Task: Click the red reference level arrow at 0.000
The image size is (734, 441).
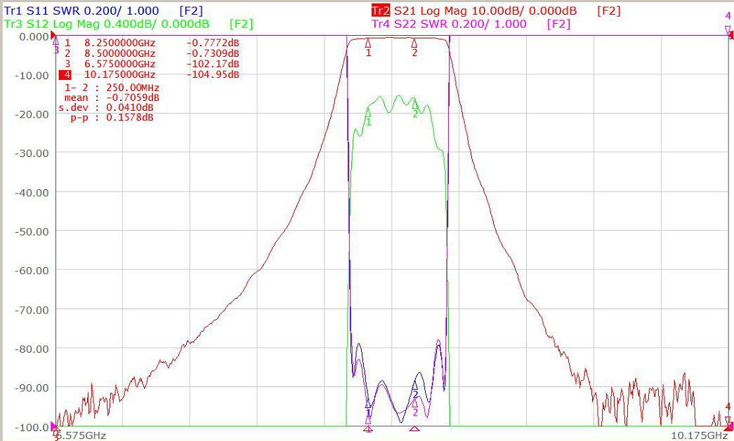Action: (x=53, y=36)
